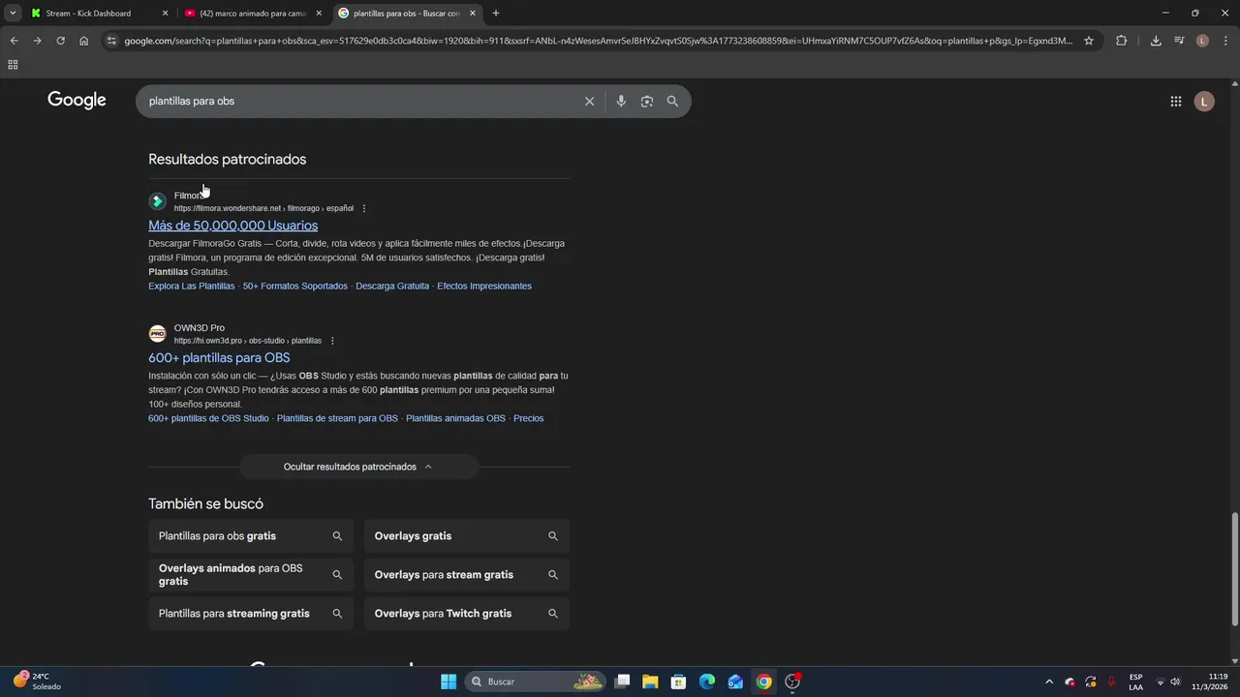Search Overlays para Twitch gratis suggestion
1240x697 pixels.
coord(467,614)
